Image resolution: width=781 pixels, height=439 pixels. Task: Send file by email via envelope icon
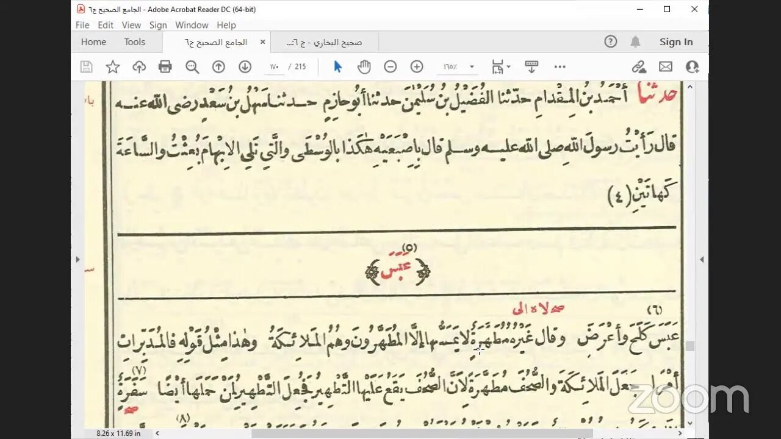click(666, 67)
